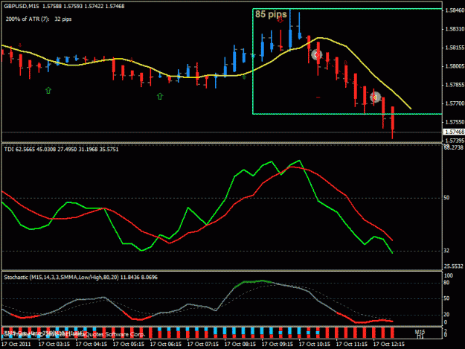Screen dimensions: 465x349
Task: Click the GBPUSD,M15 chart title
Action: click(x=22, y=6)
